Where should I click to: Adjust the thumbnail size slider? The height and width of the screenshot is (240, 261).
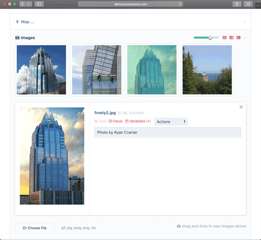click(210, 38)
